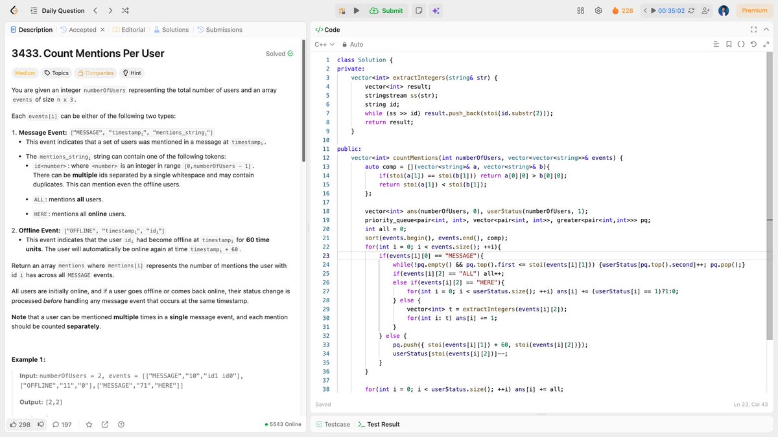Viewport: 778px width, 437px height.
Task: Expand the Hint section
Action: tap(132, 73)
